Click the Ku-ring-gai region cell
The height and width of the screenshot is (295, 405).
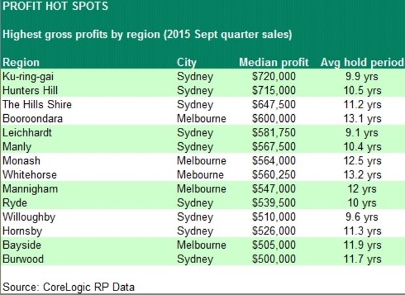tap(28, 76)
